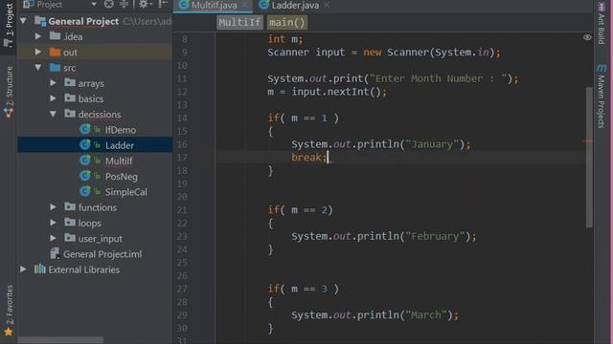Viewport: 613px width, 344px height.
Task: Click the scroll-from-source crosshair icon
Action: tap(109, 4)
